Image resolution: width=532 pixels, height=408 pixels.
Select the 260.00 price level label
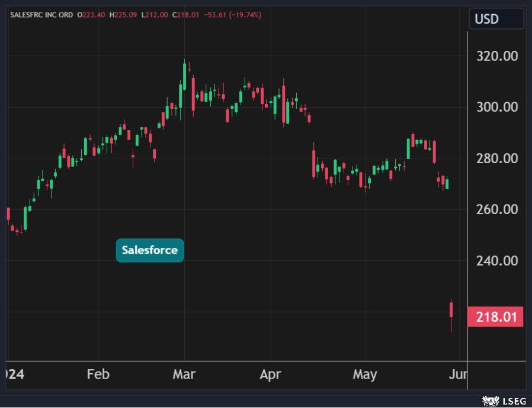[x=497, y=209]
